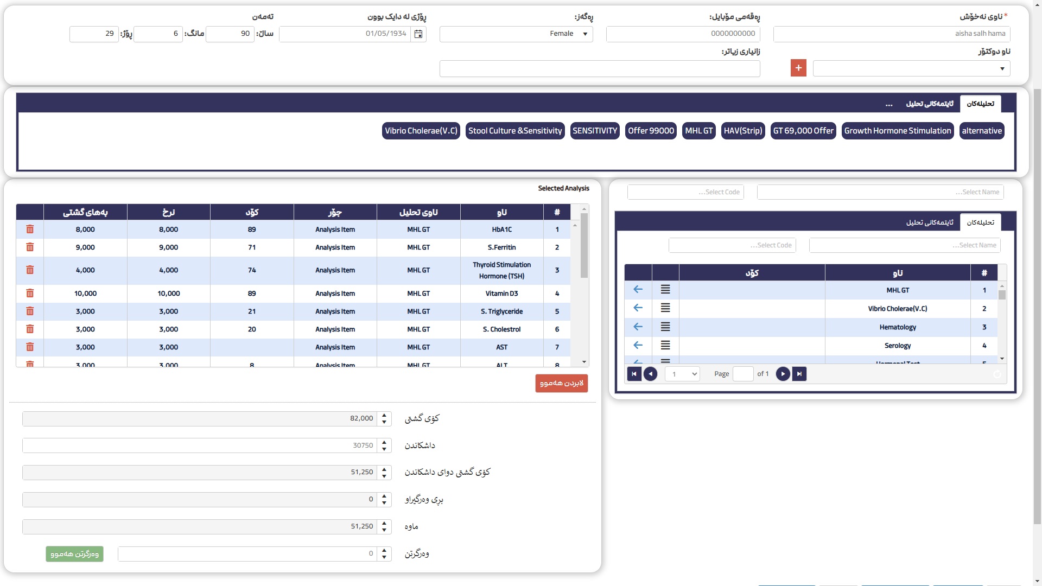Click the red plus button beside doctor name
This screenshot has width=1042, height=586.
tap(798, 68)
